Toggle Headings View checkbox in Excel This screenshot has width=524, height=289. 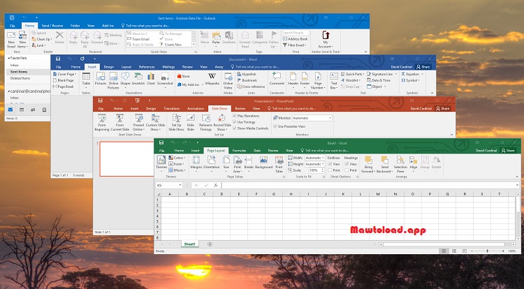347,164
